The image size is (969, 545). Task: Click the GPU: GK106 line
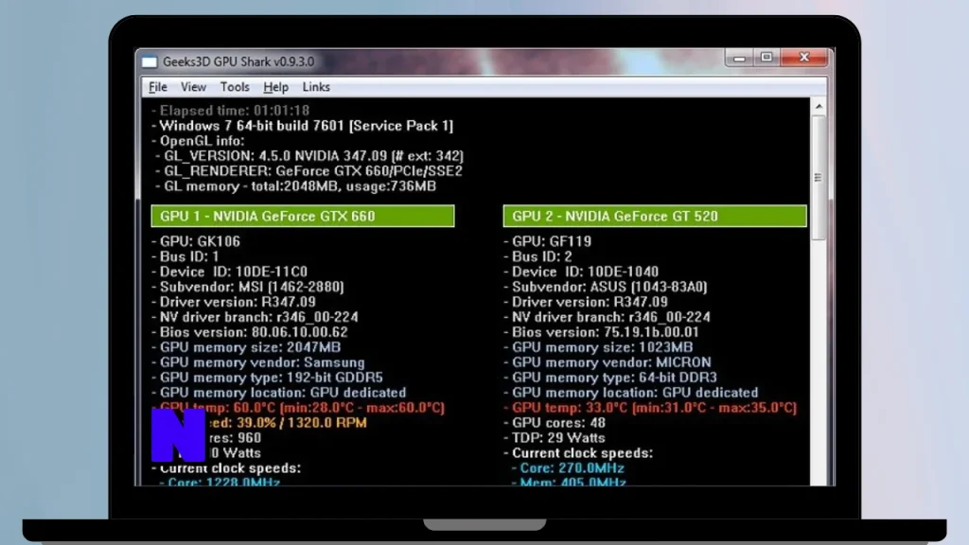coord(196,241)
